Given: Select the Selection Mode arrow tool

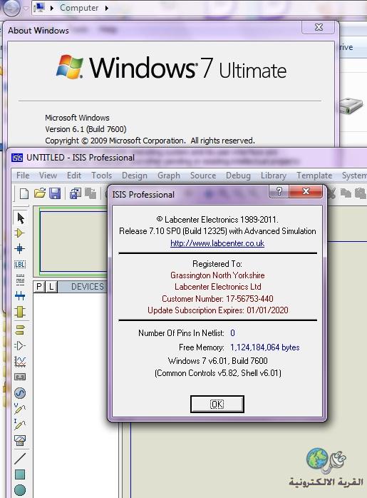Looking at the screenshot, I should pos(20,218).
